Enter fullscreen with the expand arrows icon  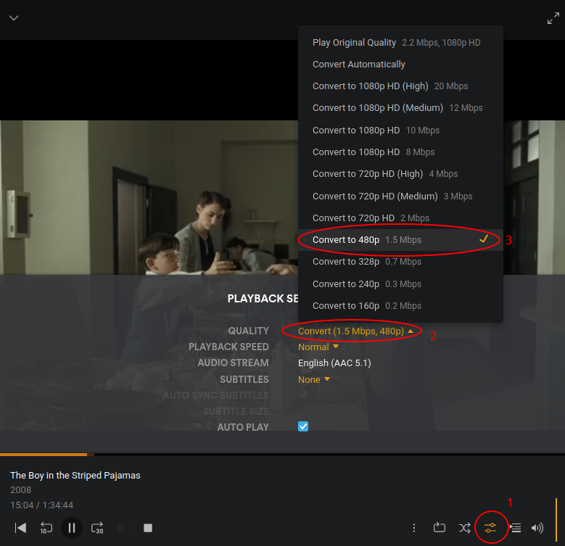point(553,18)
